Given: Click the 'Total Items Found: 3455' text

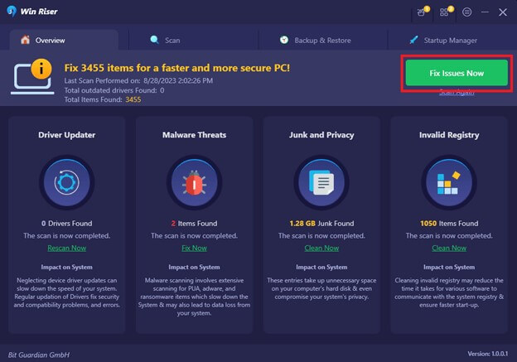Looking at the screenshot, I should click(103, 99).
